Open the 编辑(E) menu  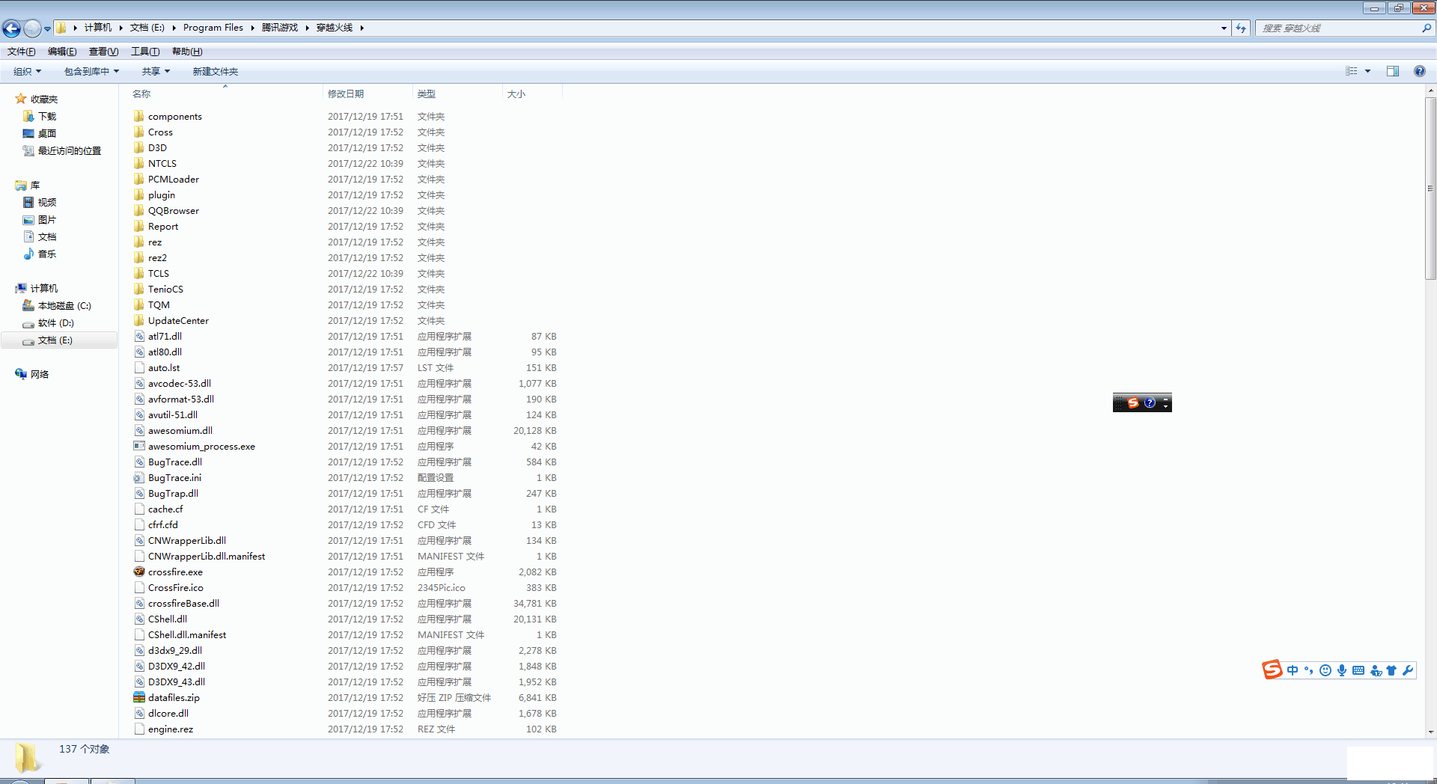pos(62,52)
